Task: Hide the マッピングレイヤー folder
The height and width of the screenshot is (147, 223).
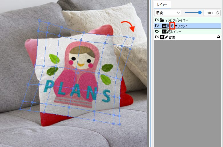Action: coord(156,20)
